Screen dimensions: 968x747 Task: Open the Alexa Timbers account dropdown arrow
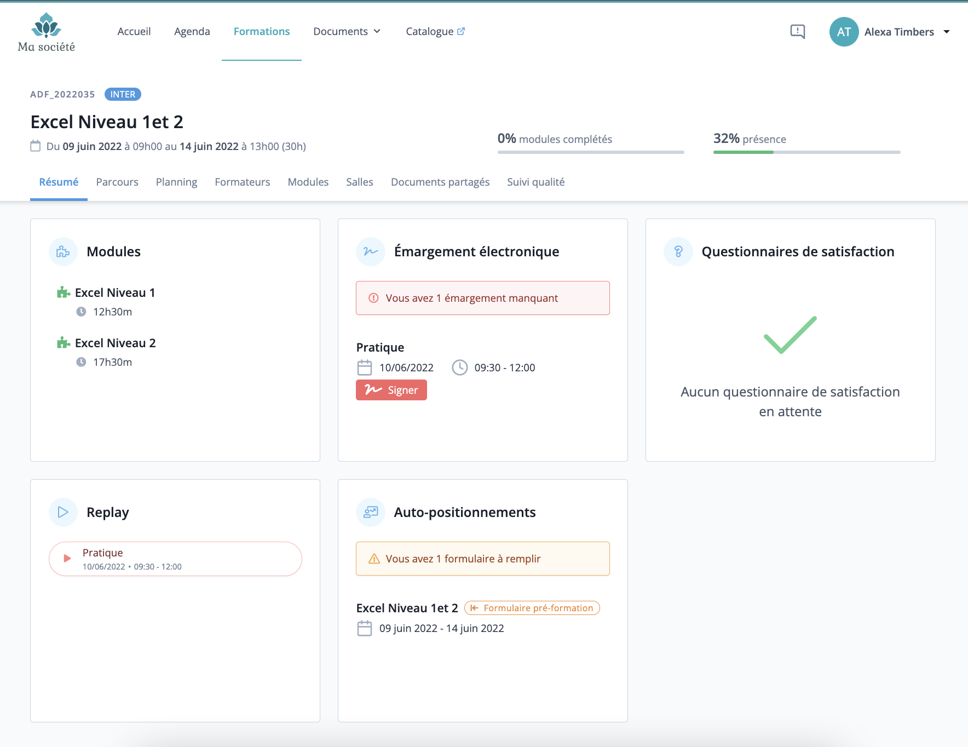pyautogui.click(x=947, y=32)
